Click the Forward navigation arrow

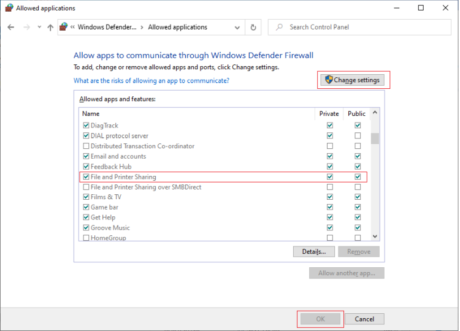[x=27, y=27]
